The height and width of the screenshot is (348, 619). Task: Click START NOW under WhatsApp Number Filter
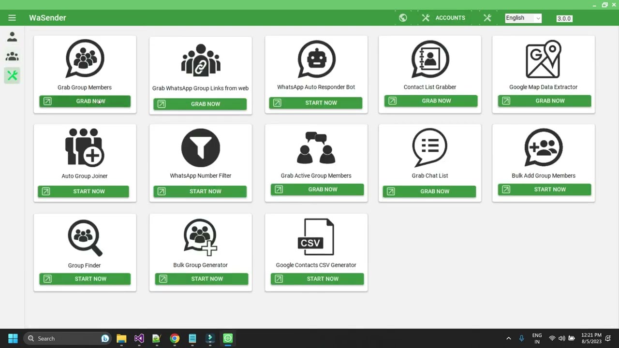pyautogui.click(x=200, y=191)
